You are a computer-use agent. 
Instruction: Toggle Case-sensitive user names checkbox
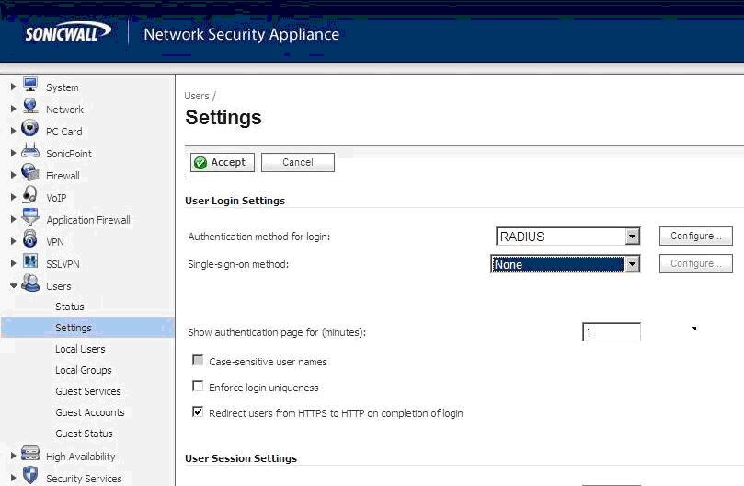(x=198, y=361)
